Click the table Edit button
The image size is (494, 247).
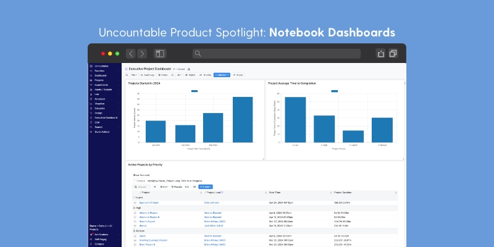pos(187,187)
